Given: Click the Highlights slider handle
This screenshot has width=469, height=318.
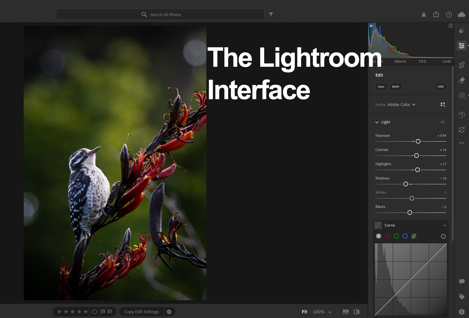Looking at the screenshot, I should point(417,170).
